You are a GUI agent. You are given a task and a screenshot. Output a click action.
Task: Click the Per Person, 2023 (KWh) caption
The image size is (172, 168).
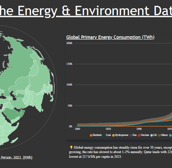16,157
